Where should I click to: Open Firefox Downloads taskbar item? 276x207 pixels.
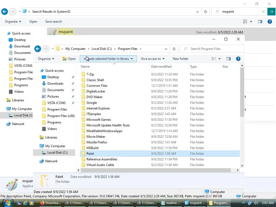(50, 203)
